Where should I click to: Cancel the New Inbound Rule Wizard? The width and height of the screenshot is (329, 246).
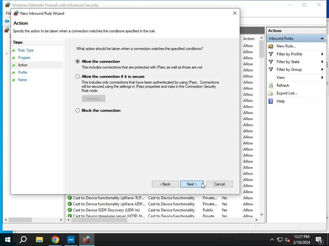219,184
